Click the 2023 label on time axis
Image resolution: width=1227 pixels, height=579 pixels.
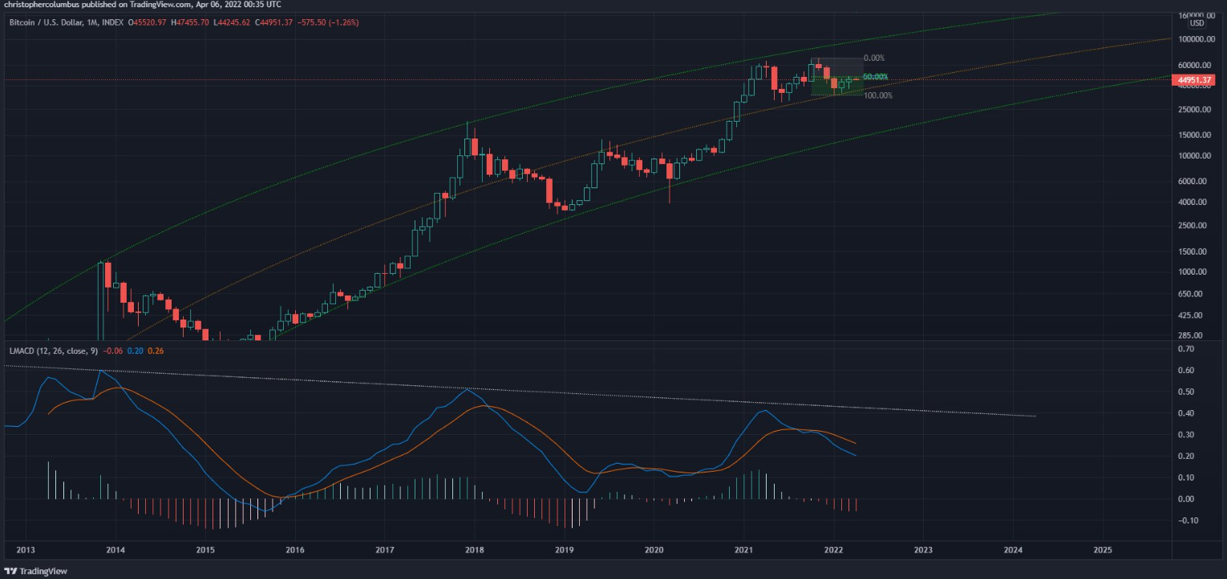point(924,550)
